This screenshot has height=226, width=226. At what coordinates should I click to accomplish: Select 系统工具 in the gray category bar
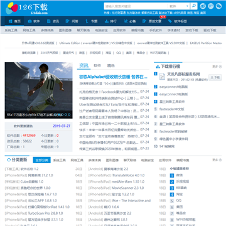click(11, 30)
